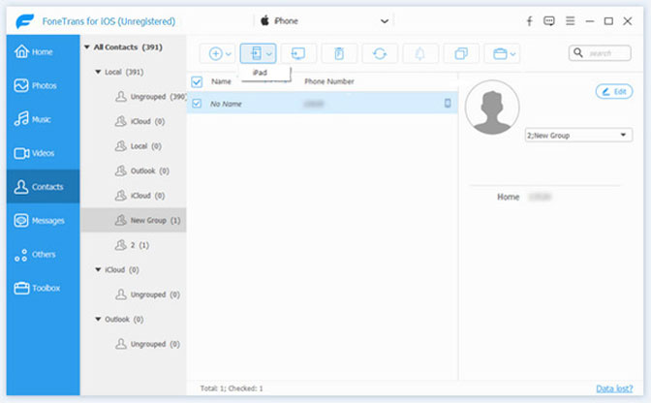The image size is (651, 403).
Task: Click the De-duplicate overlapping squares icon
Action: 461,53
